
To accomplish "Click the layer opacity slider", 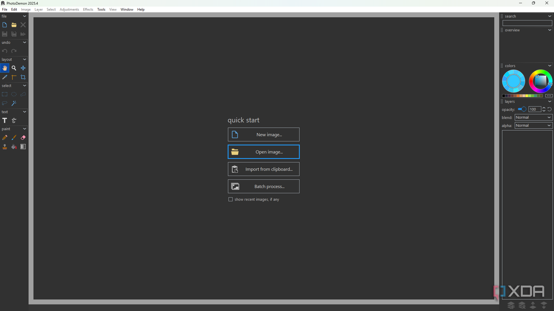I will pyautogui.click(x=522, y=109).
